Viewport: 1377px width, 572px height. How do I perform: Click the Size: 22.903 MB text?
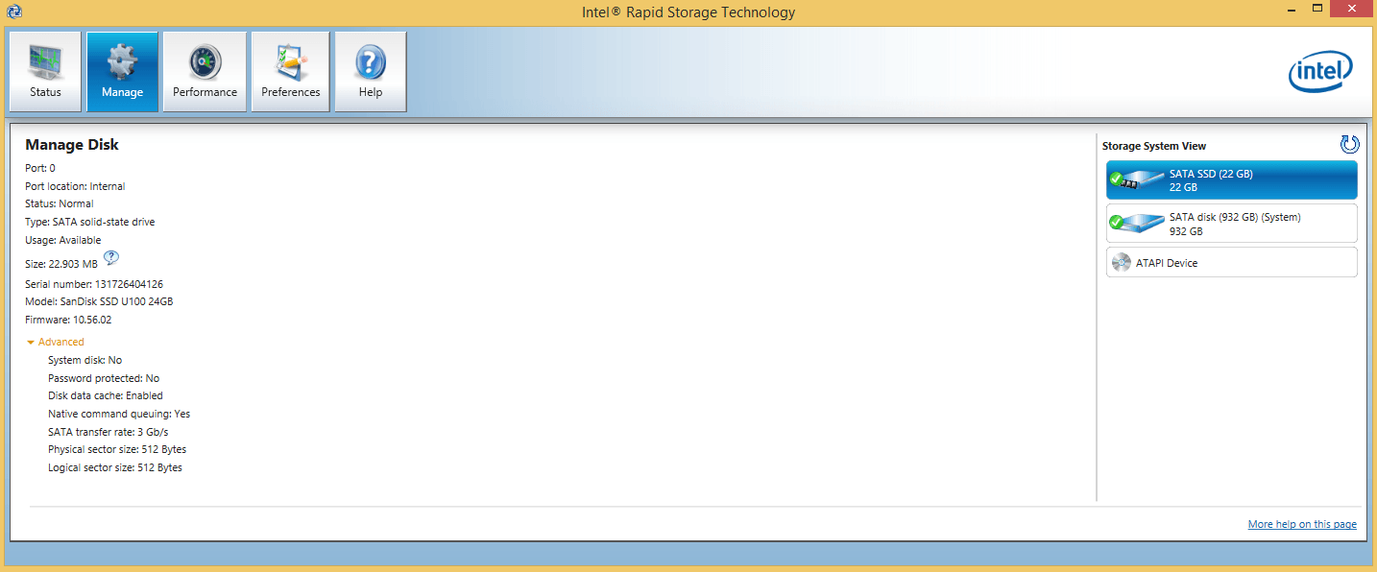(x=61, y=264)
